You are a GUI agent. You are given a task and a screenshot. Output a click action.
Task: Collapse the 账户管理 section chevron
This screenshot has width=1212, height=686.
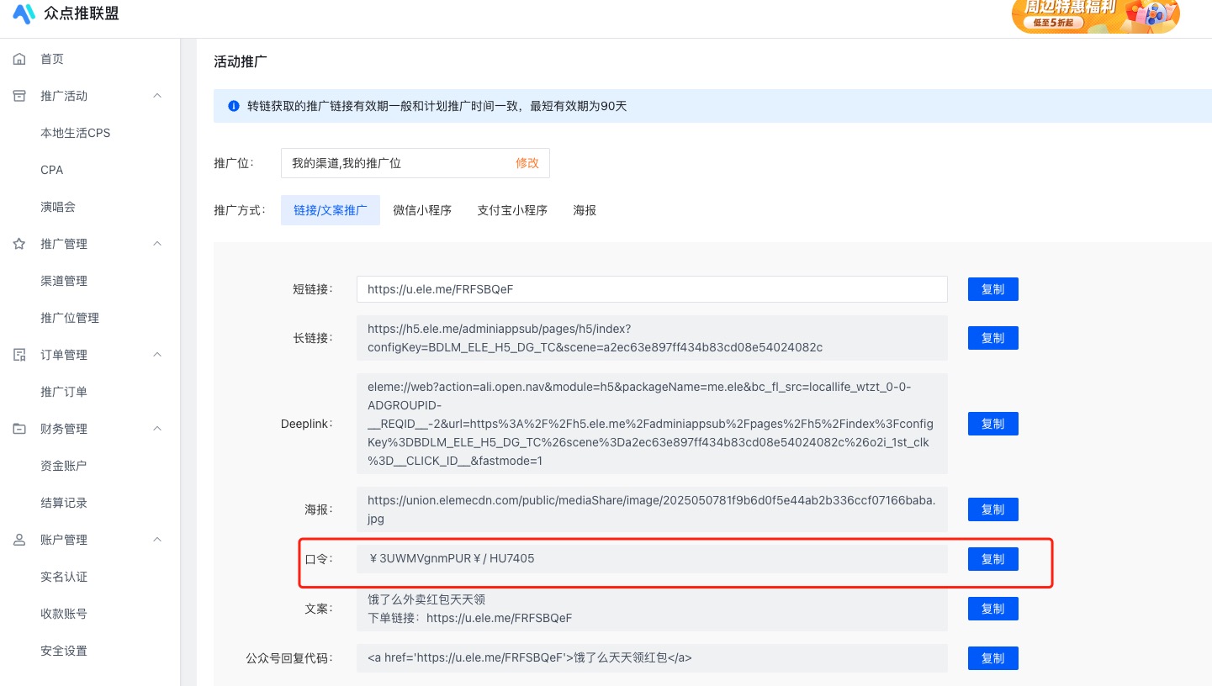click(x=157, y=540)
